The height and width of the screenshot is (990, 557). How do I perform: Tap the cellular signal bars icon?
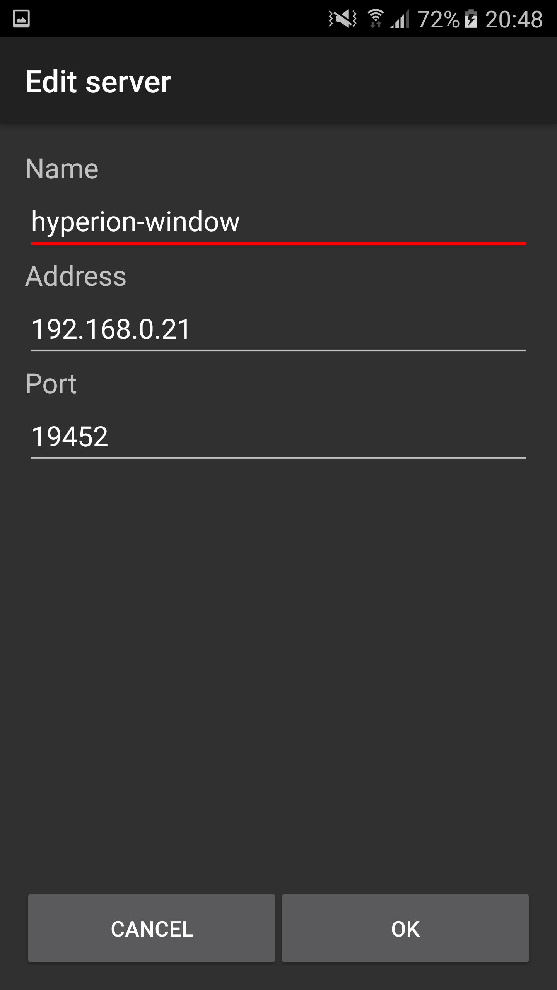(400, 19)
